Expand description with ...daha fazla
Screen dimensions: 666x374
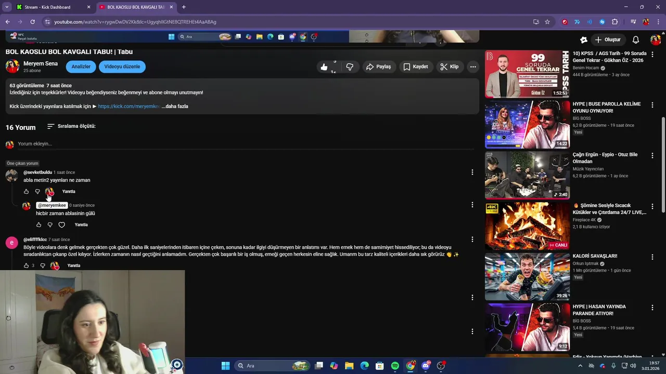(x=175, y=106)
